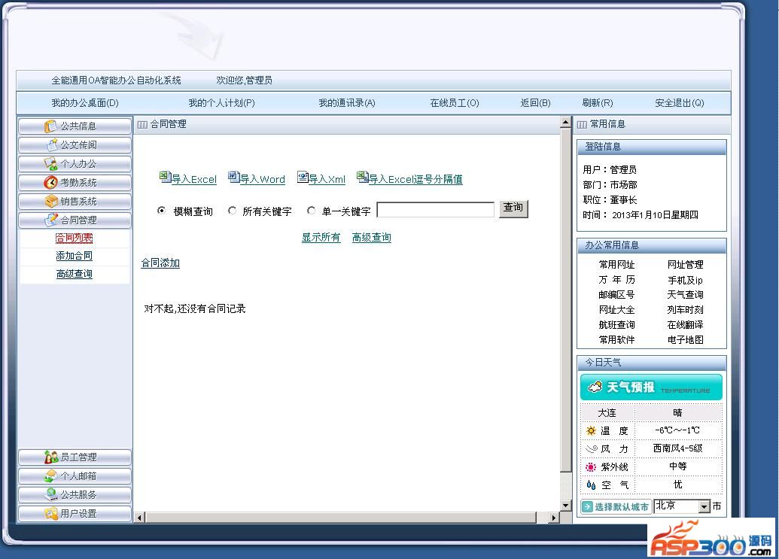The image size is (779, 559).
Task: Open 列车时刻 in office info
Action: [x=685, y=310]
